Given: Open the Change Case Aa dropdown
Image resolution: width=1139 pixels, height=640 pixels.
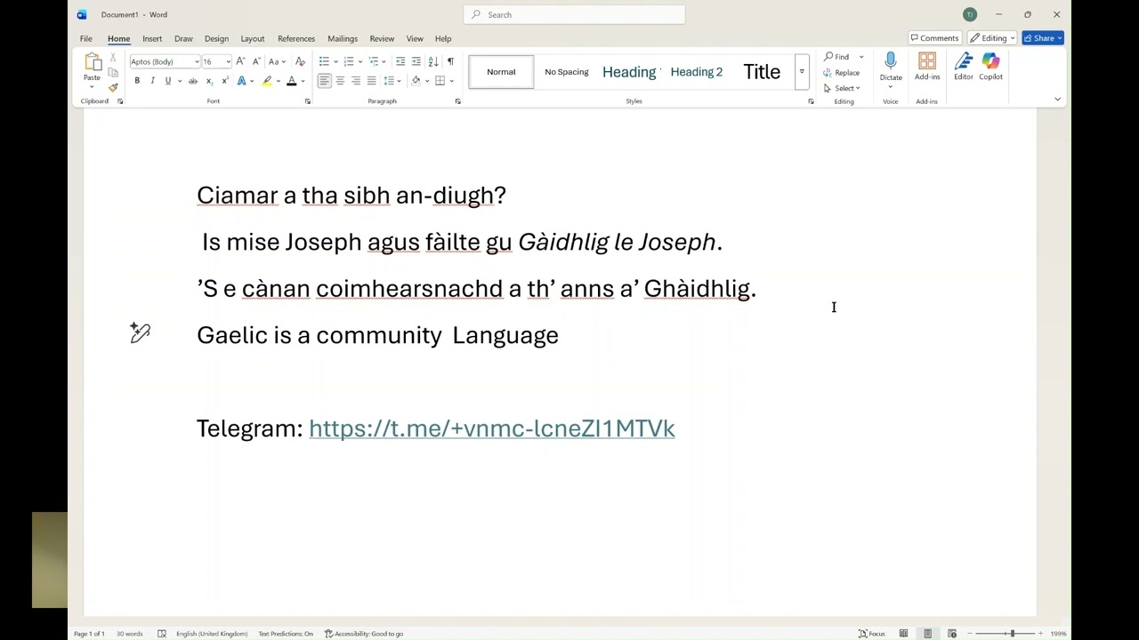Looking at the screenshot, I should click(x=277, y=61).
